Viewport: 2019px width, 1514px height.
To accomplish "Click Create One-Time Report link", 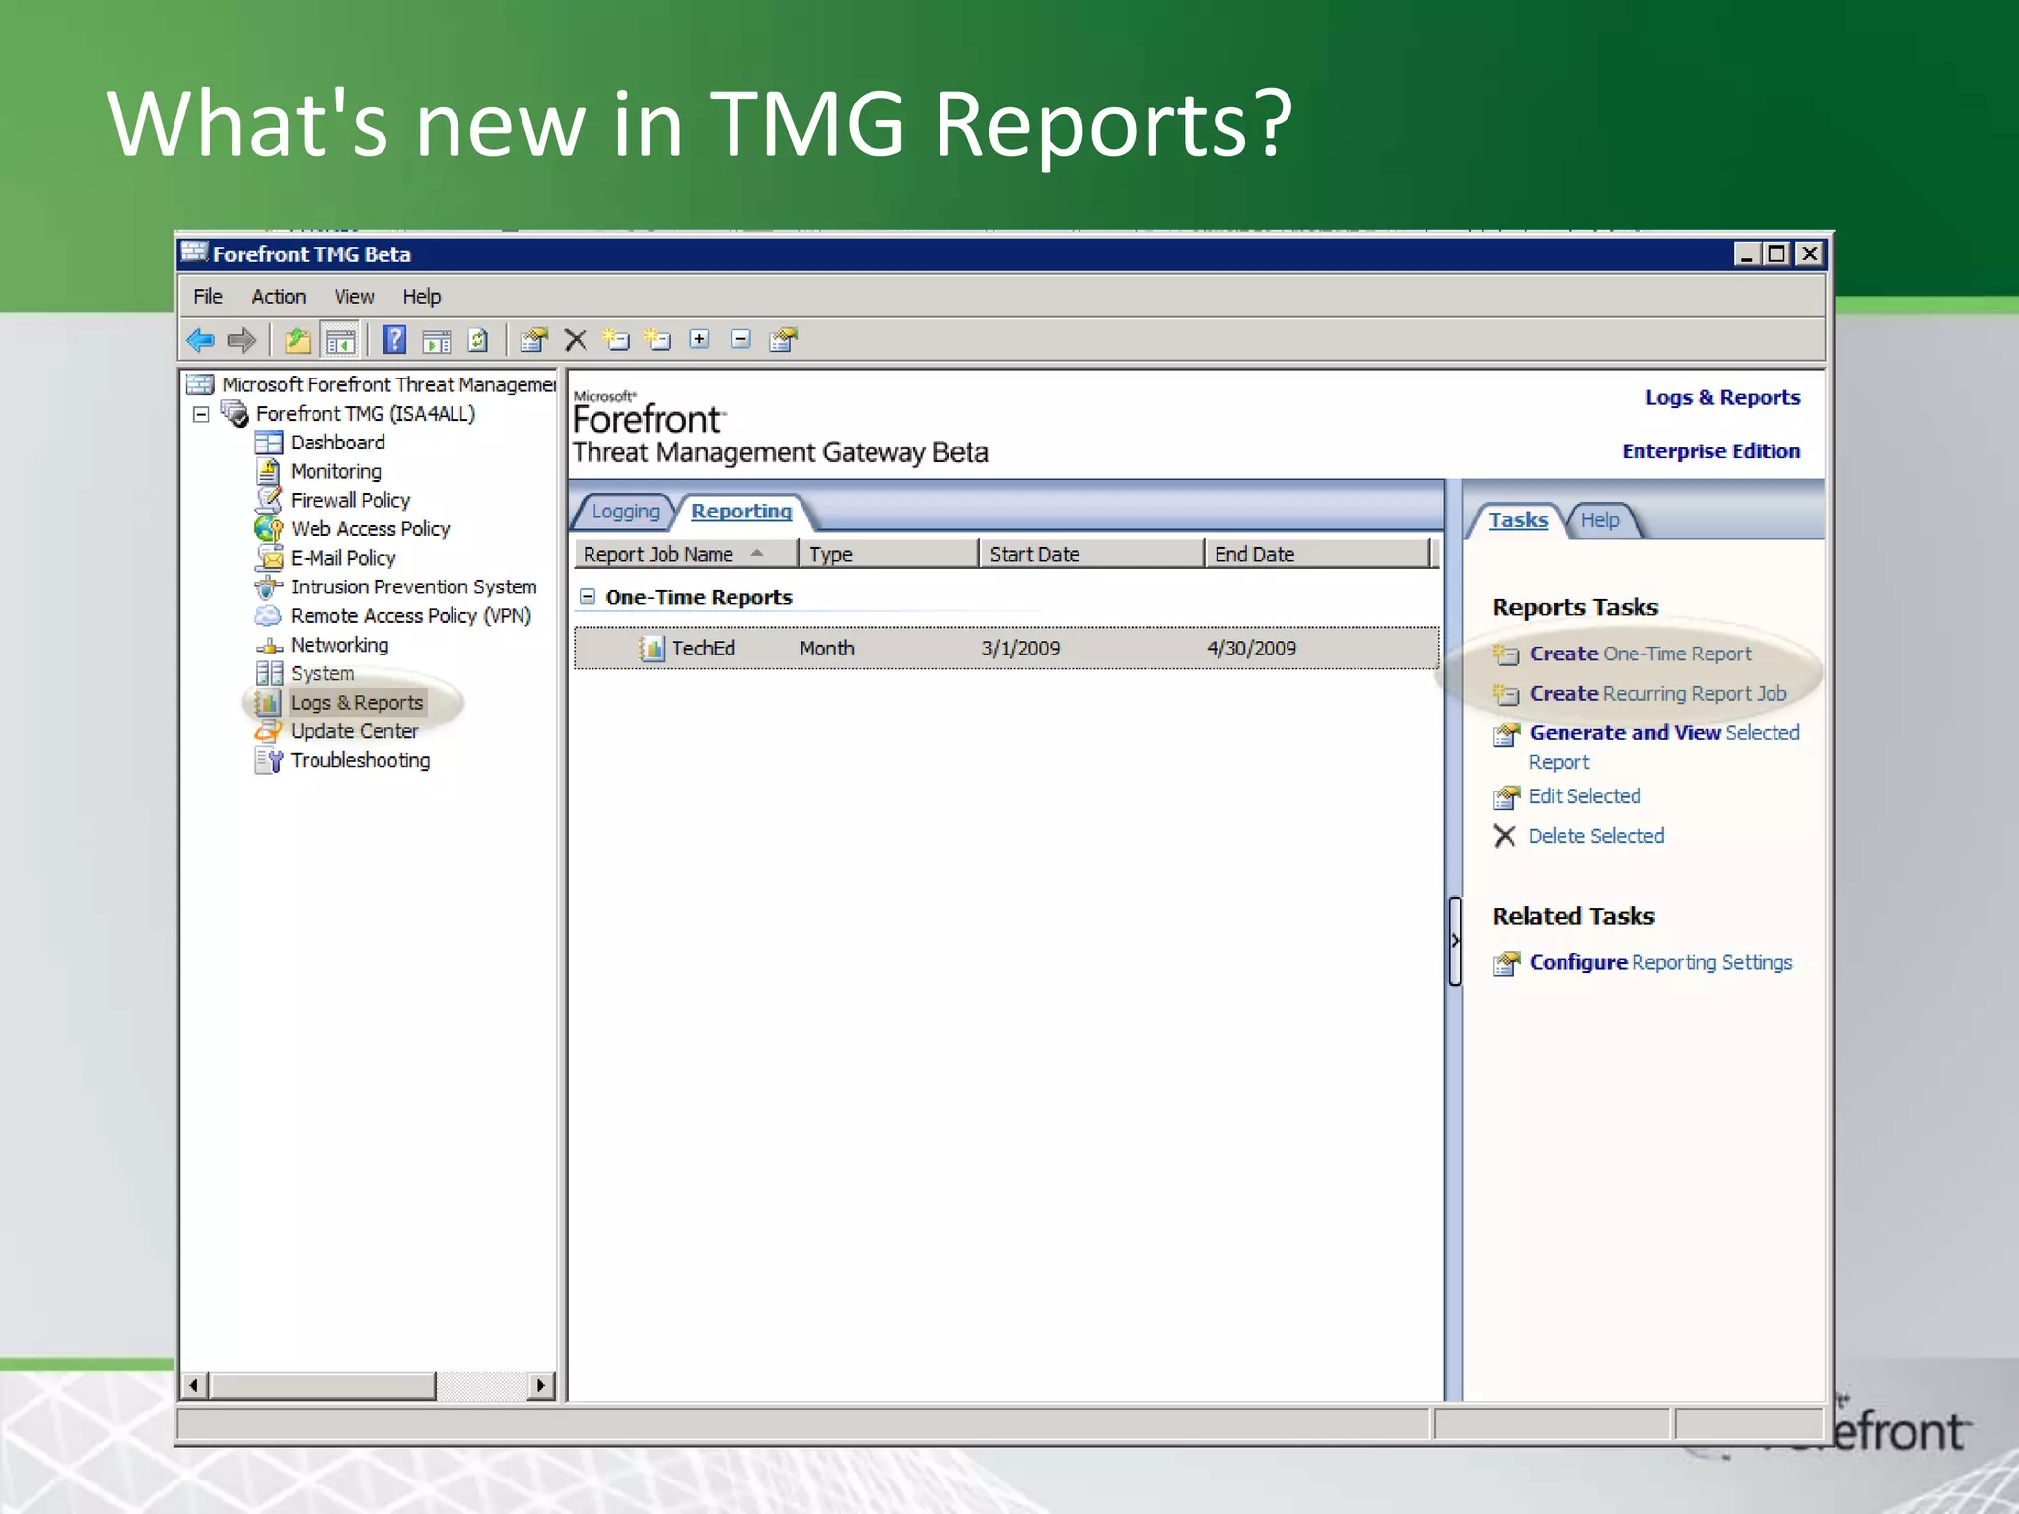I will 1640,654.
